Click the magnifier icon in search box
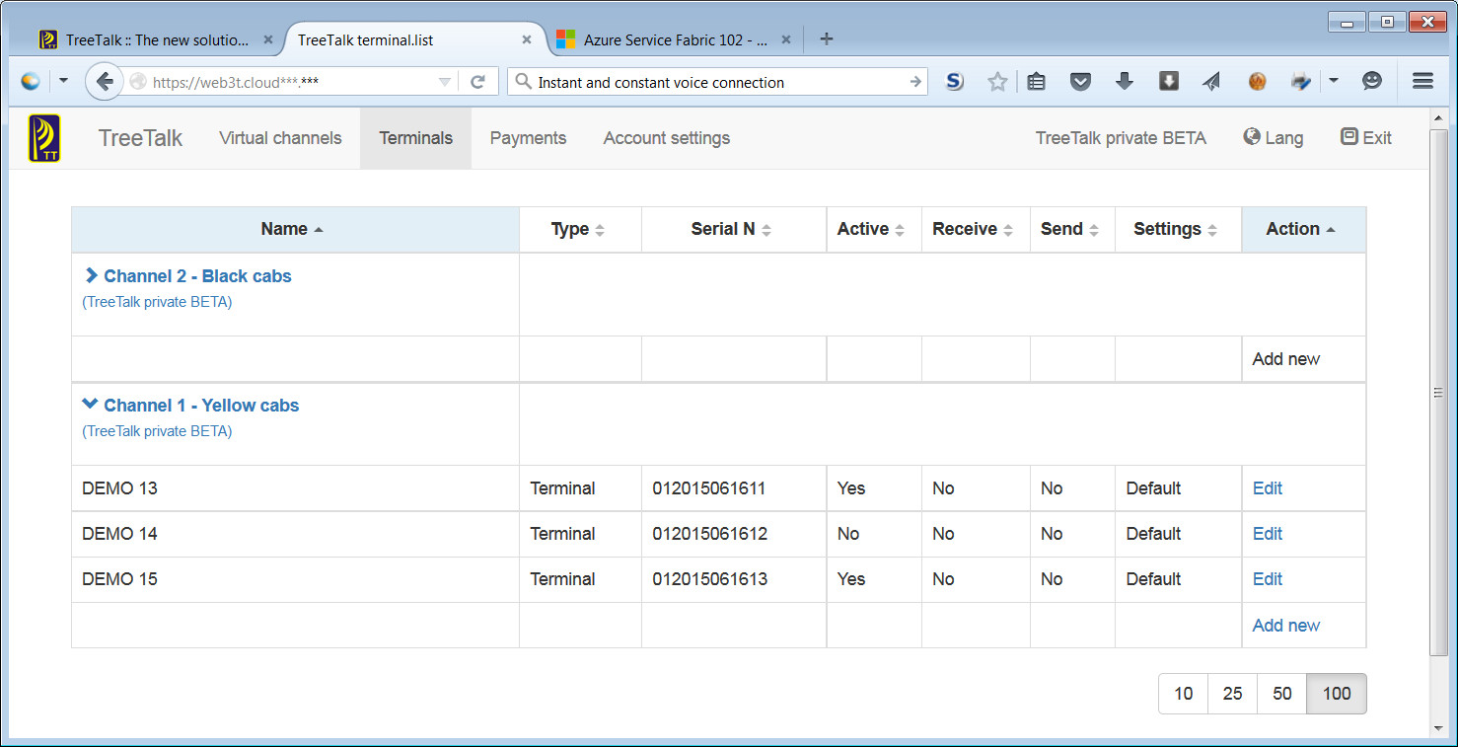This screenshot has height=747, width=1458. tap(525, 82)
